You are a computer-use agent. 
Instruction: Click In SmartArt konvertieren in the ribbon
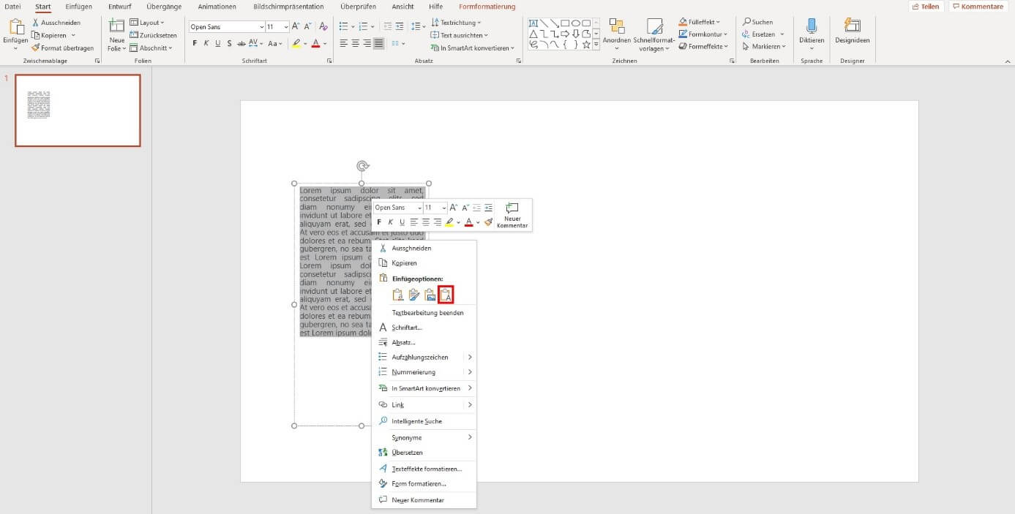[473, 48]
